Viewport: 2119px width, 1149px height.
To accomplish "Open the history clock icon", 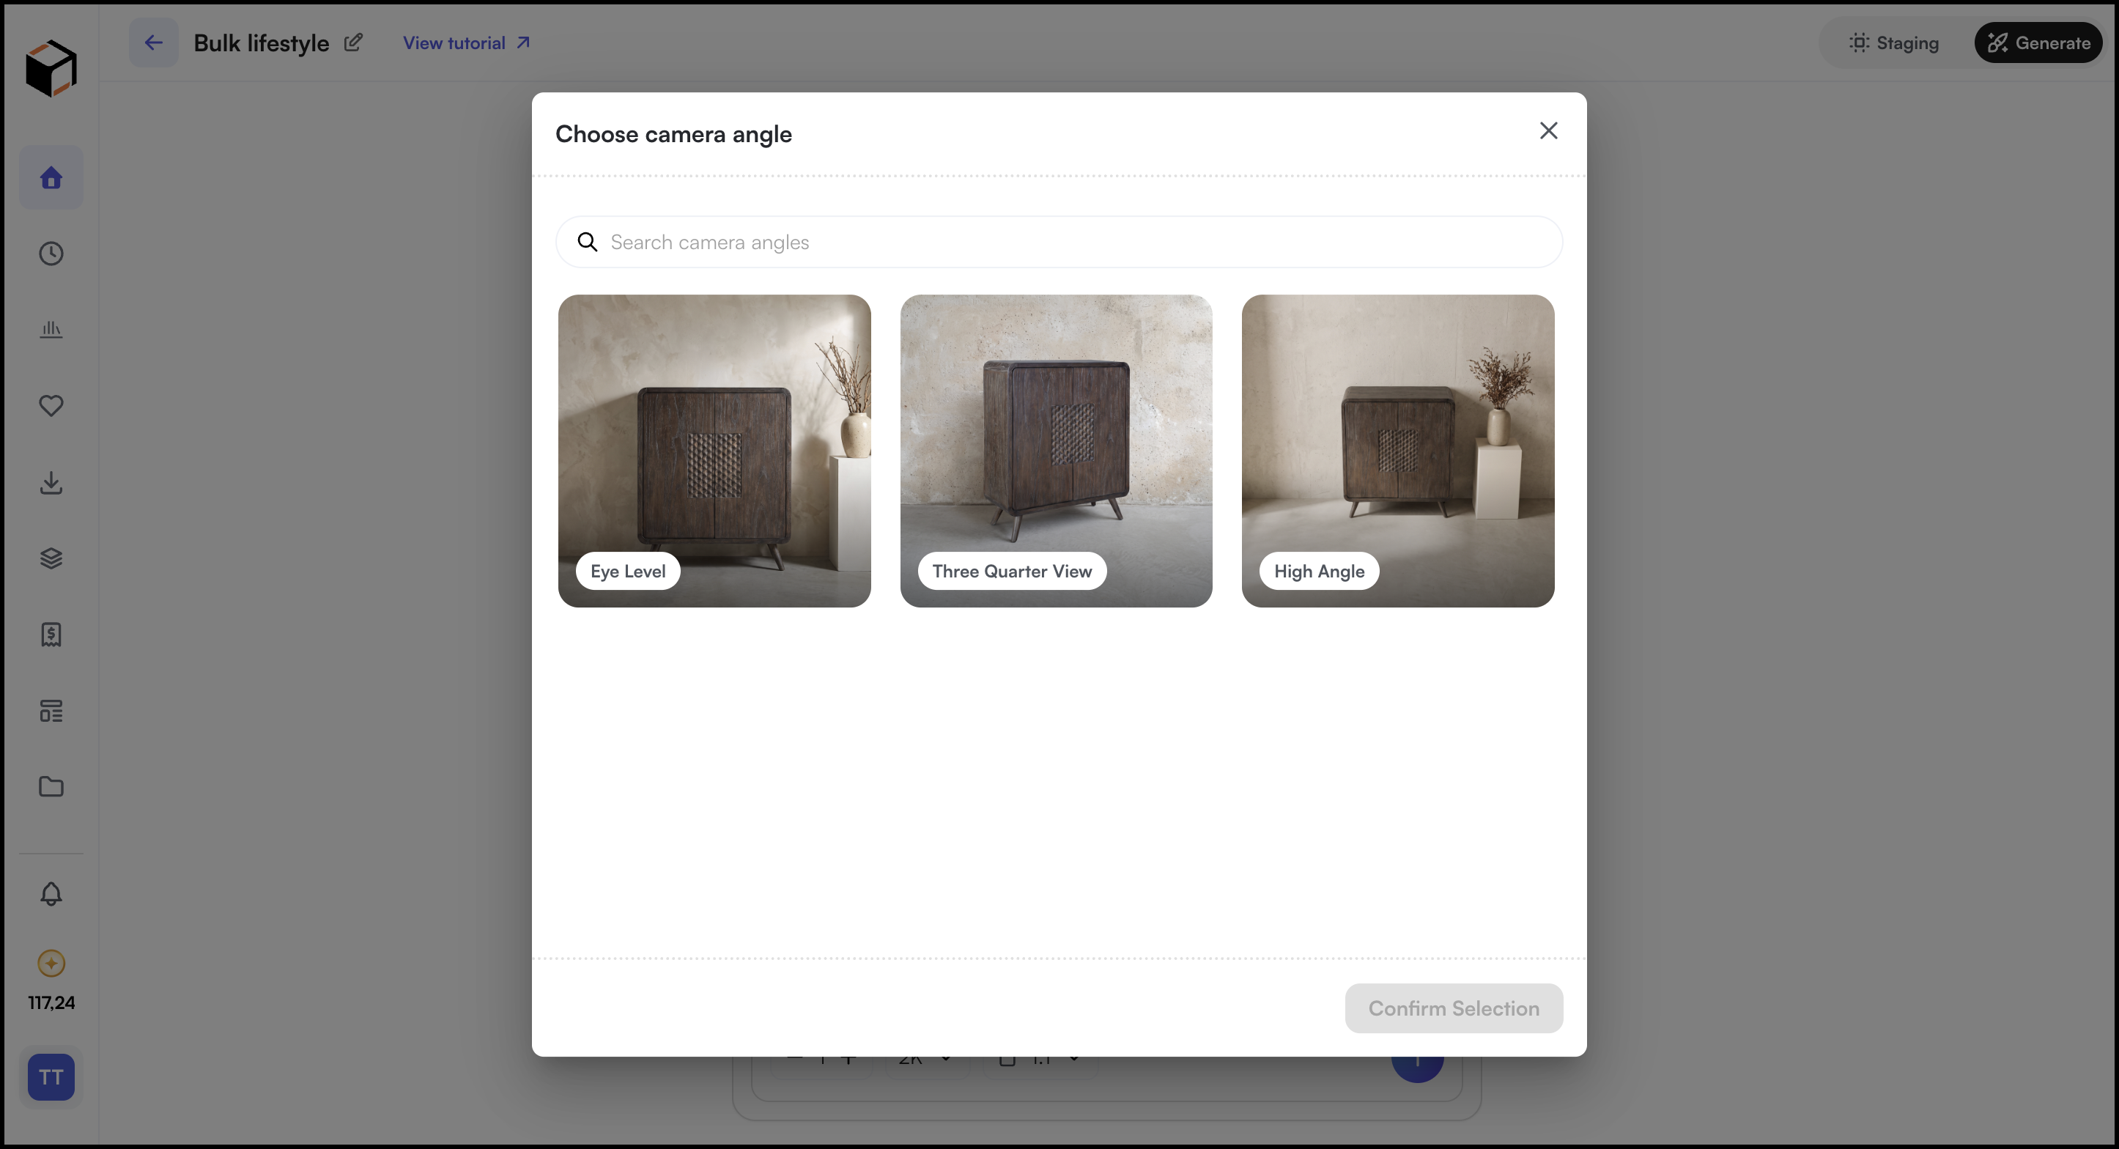I will tap(51, 254).
